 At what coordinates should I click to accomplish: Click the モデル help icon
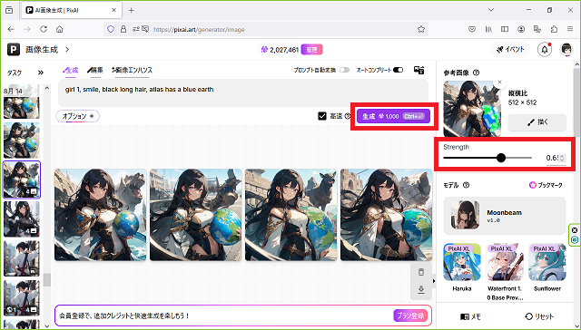(x=466, y=185)
